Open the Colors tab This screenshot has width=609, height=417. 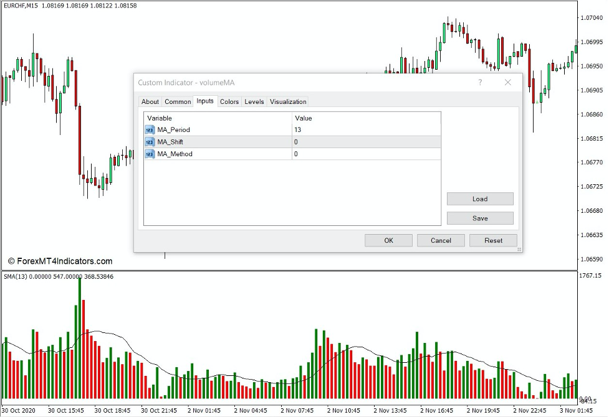(x=229, y=101)
